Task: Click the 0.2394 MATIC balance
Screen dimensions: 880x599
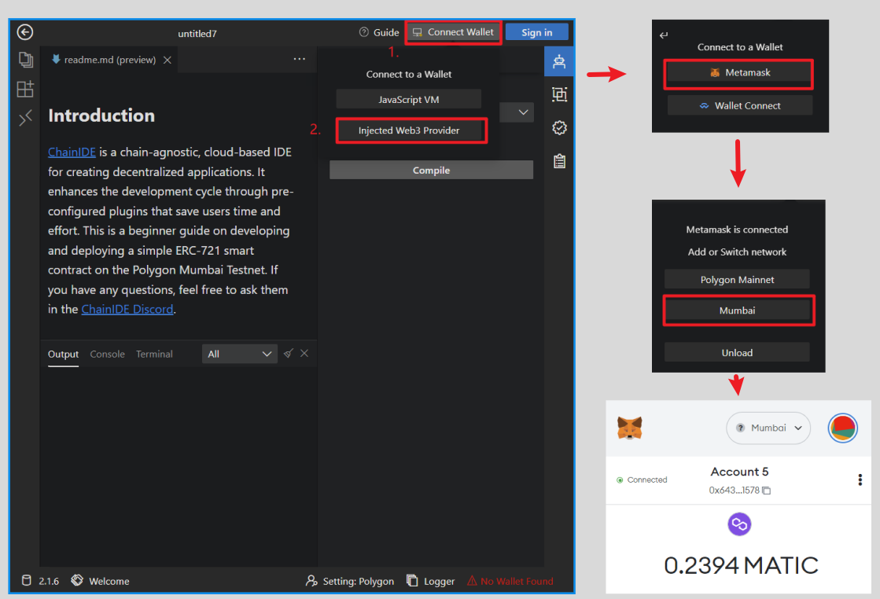Action: pyautogui.click(x=741, y=565)
